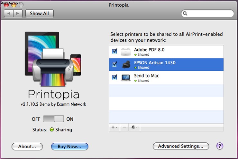Open the add printer plus dropdown
This screenshot has width=238, height=159.
(114, 127)
